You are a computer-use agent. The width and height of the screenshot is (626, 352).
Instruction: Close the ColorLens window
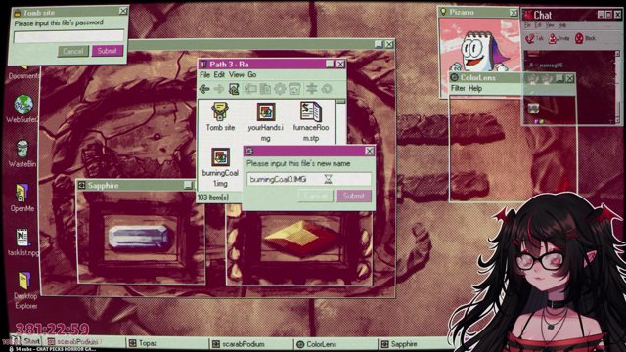(569, 78)
